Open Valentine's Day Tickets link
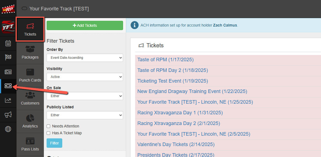The image size is (321, 157). (176, 144)
